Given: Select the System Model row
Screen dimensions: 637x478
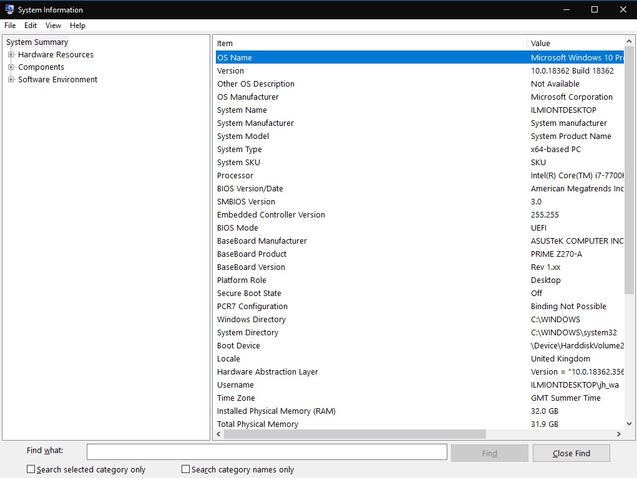Looking at the screenshot, I should point(420,136).
